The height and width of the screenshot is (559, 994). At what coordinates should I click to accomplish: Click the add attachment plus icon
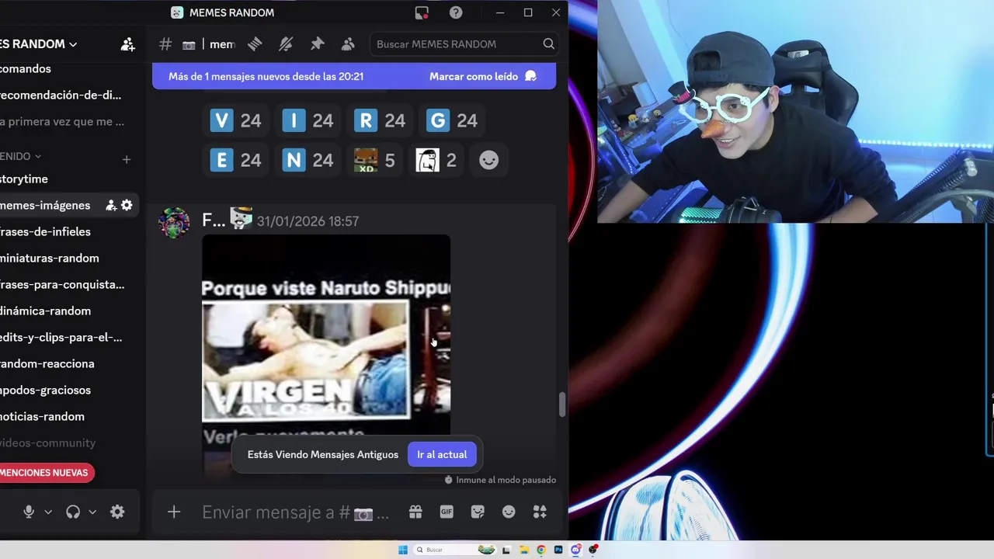pos(174,512)
